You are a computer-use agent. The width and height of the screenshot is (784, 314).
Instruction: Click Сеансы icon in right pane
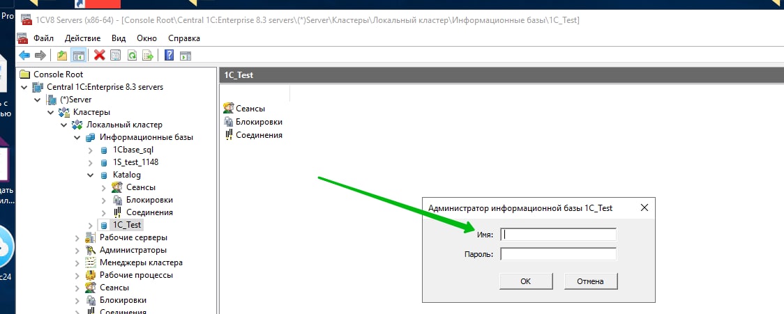coord(229,109)
